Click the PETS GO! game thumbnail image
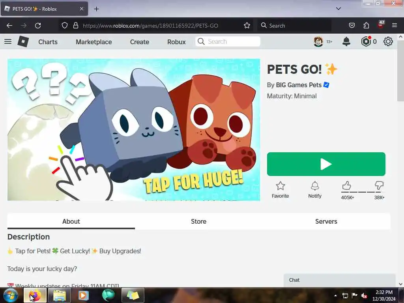Screen dimensions: 404x303 point(134,129)
